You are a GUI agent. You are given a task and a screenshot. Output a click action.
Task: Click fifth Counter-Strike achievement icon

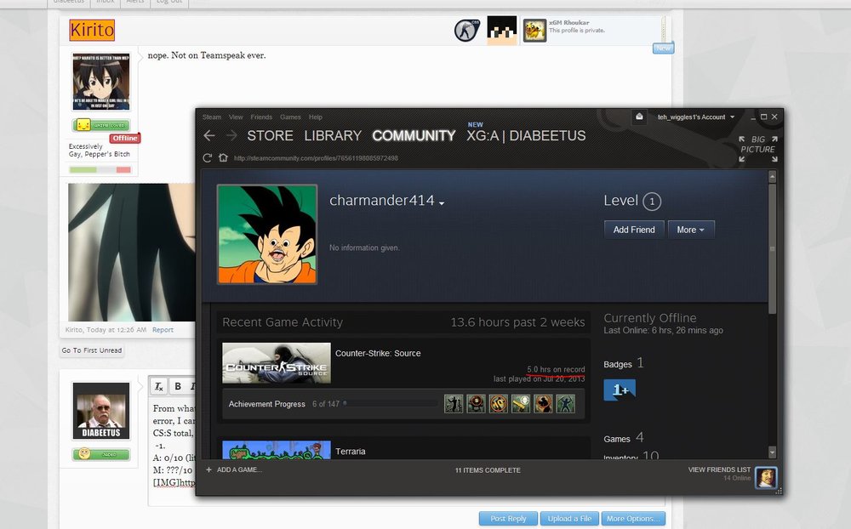[x=543, y=404]
